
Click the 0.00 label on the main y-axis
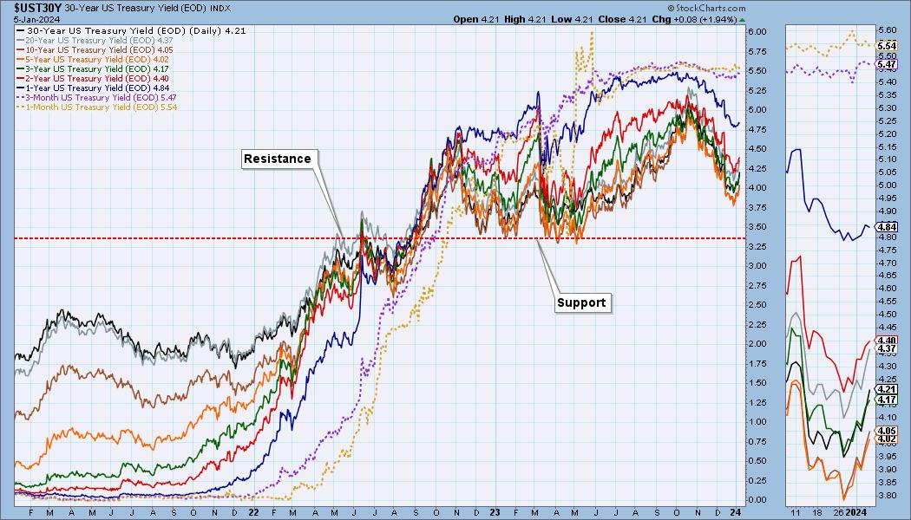click(757, 500)
